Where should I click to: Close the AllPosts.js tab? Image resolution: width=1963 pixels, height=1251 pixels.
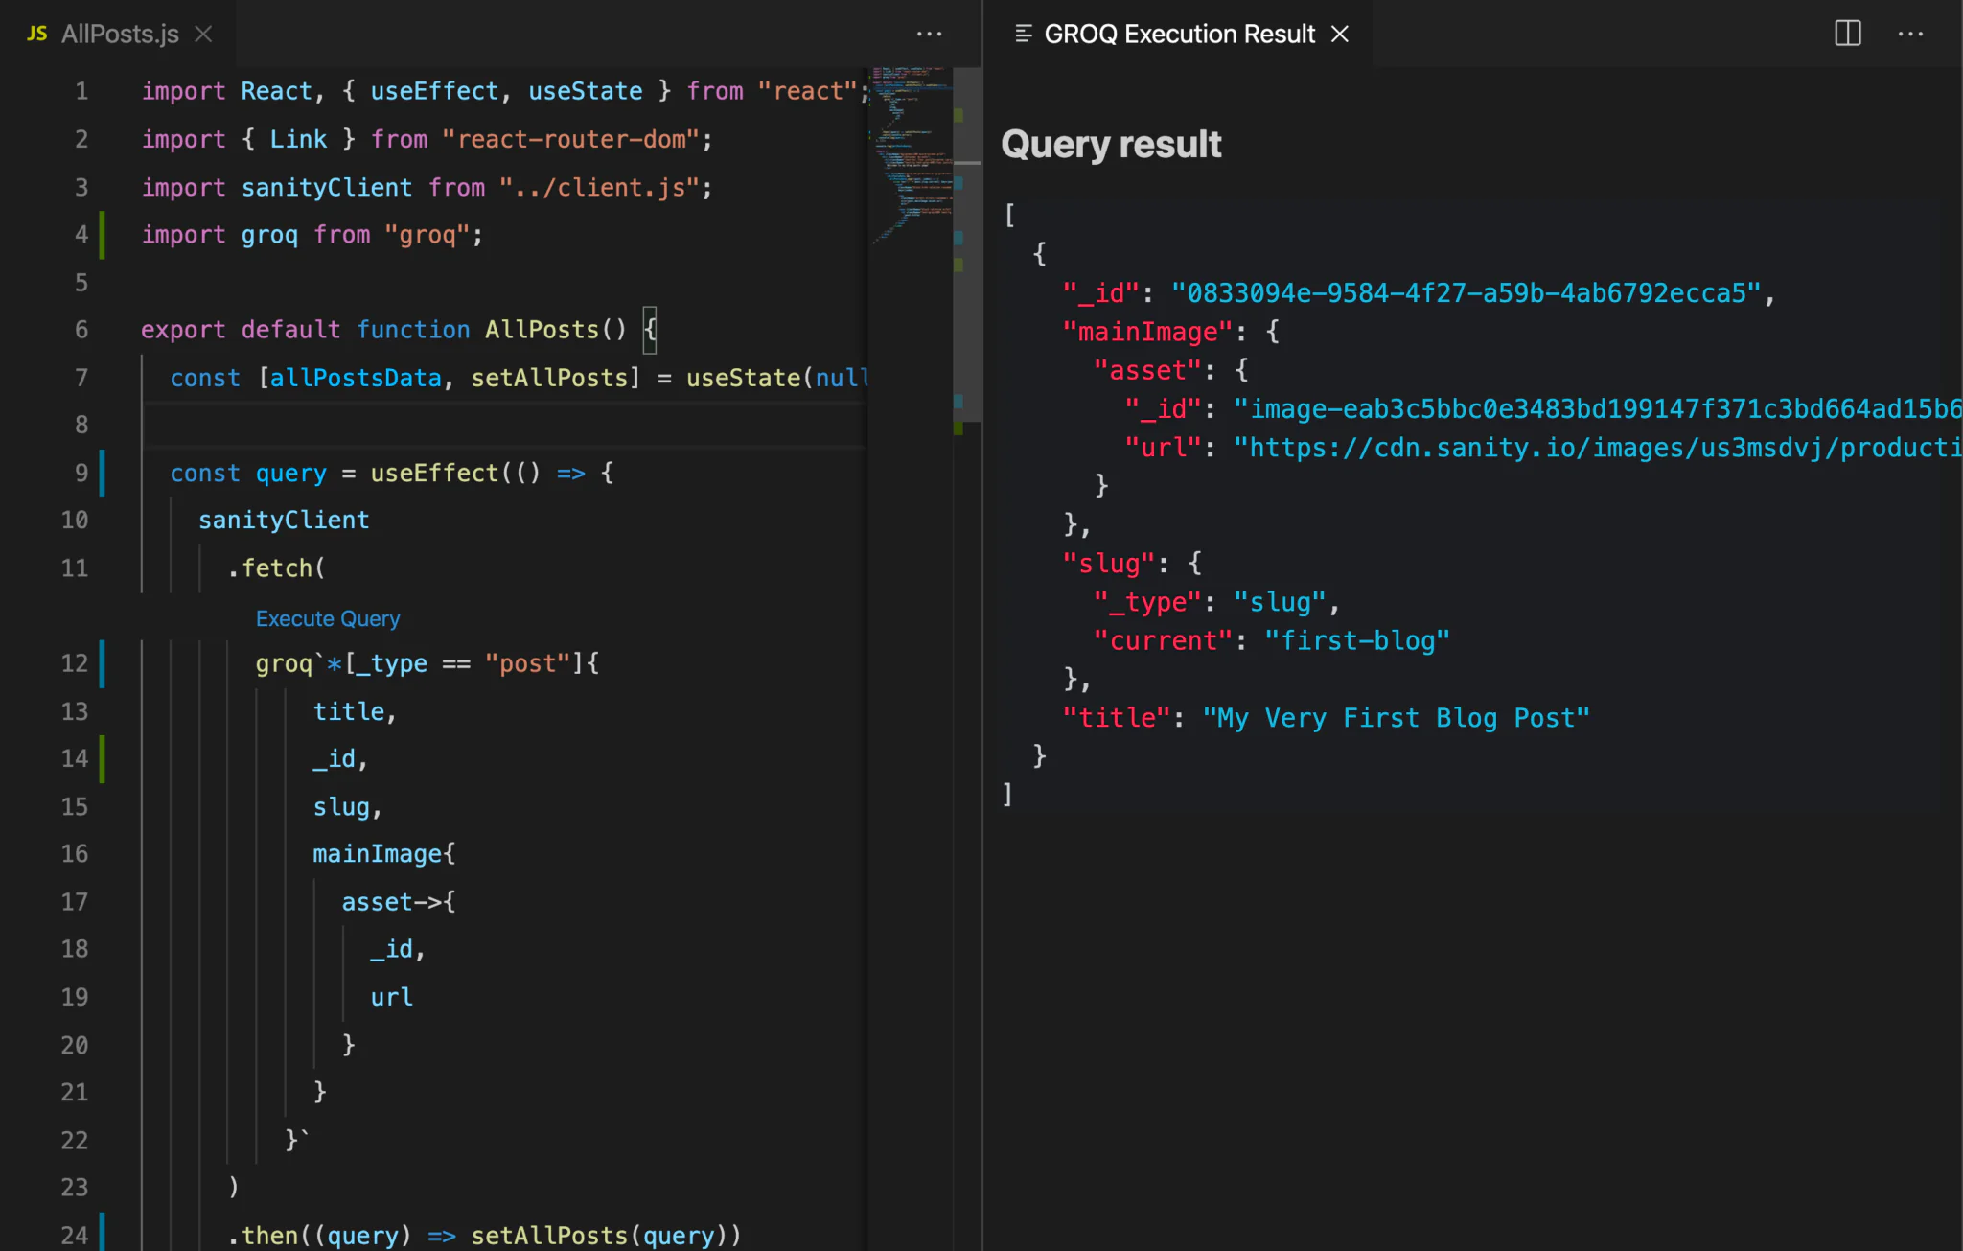tap(203, 34)
